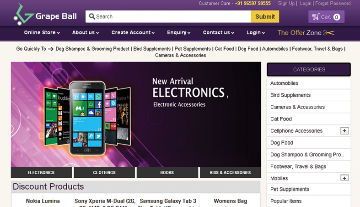Click quick link Cameras & Accessories
The image size is (360, 207).
(x=181, y=55)
